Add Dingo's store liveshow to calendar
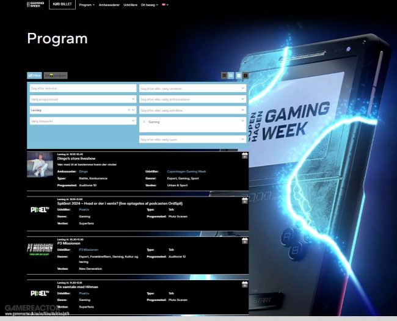Screen dimensions: 397x321 click(244, 156)
